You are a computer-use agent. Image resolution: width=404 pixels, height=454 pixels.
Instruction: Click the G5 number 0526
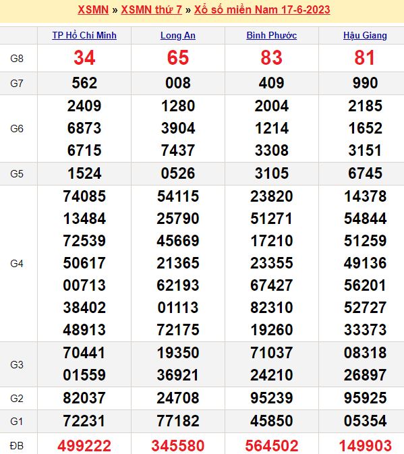pyautogui.click(x=177, y=173)
